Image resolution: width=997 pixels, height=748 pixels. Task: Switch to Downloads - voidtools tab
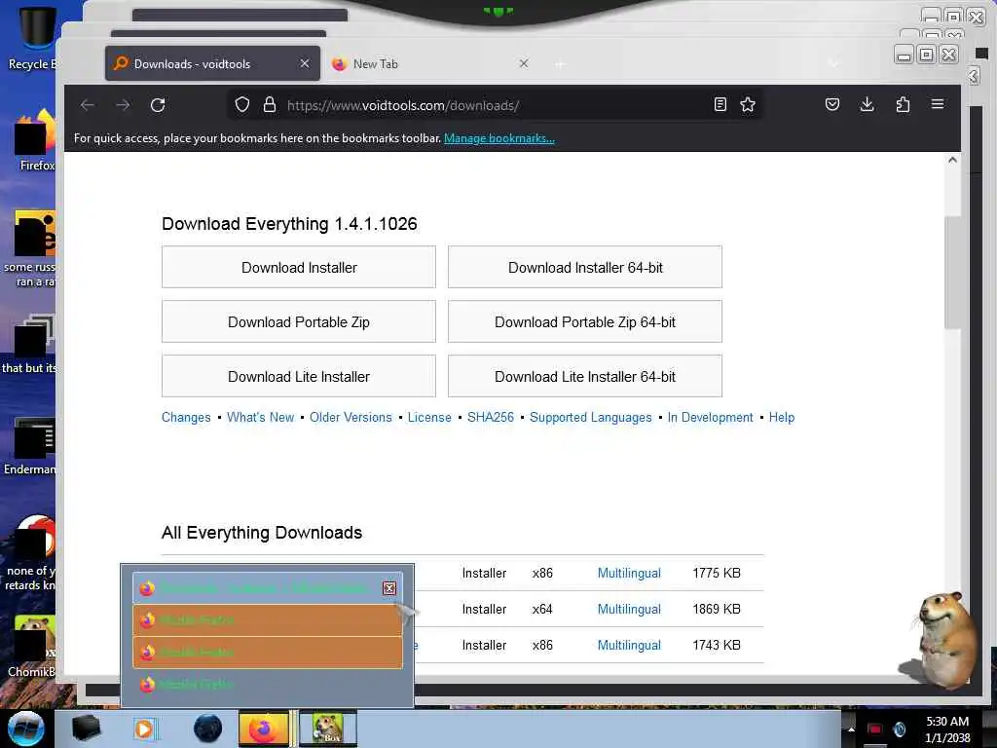pyautogui.click(x=212, y=63)
